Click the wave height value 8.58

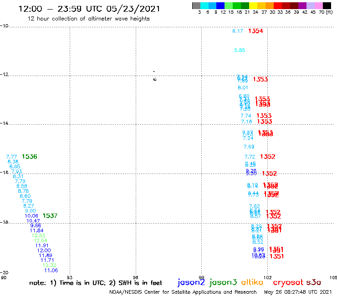tap(22, 186)
